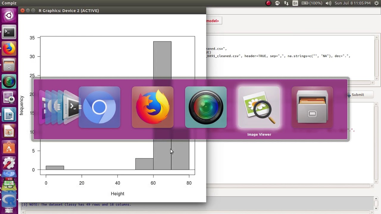Open Files from the Ubuntu launcher

[x=9, y=64]
